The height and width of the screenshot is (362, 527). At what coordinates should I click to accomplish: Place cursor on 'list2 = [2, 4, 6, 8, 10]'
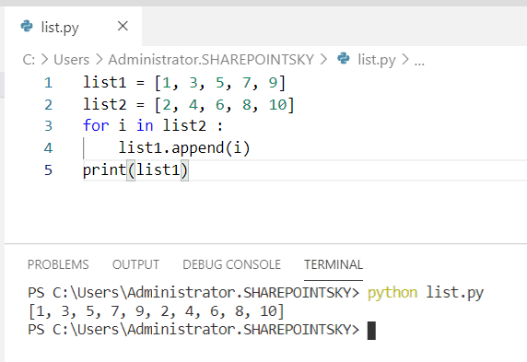(189, 104)
